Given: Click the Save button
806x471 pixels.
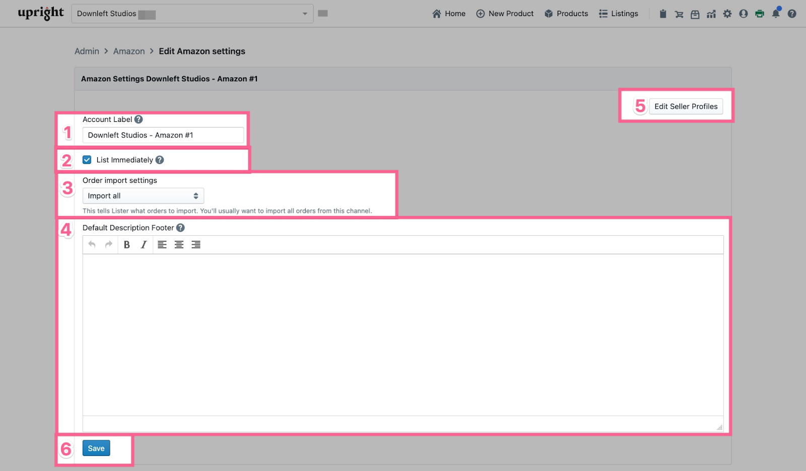Looking at the screenshot, I should 96,448.
